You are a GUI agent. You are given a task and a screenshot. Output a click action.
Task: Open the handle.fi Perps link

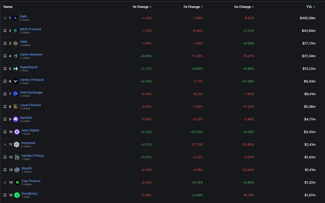coord(33,156)
